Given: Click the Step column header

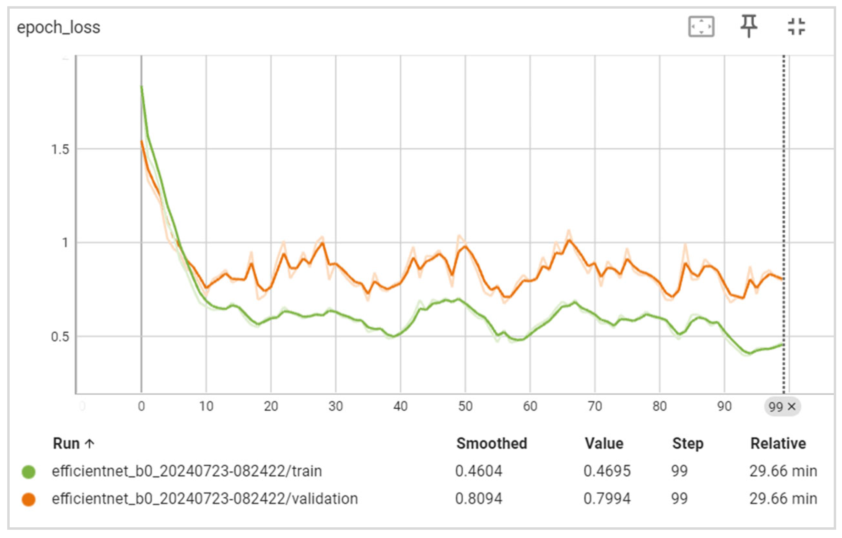Looking at the screenshot, I should tap(687, 444).
